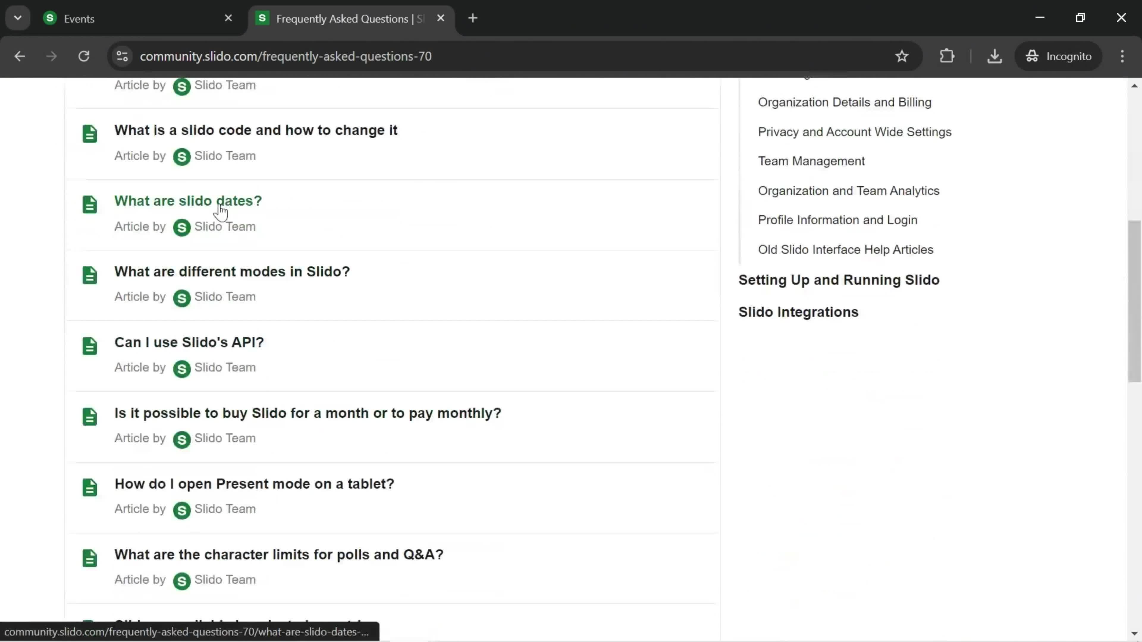Screen dimensions: 1142x642
Task: Click Slido Team avatar under different modes article
Action: point(182,298)
